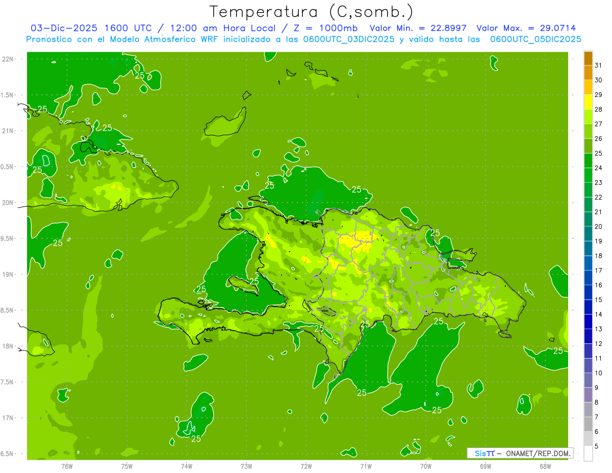Screen dimensions: 612x473
Task: Select the "03-Dic-2025 1600 UTC" timestamp
Action: [91, 28]
